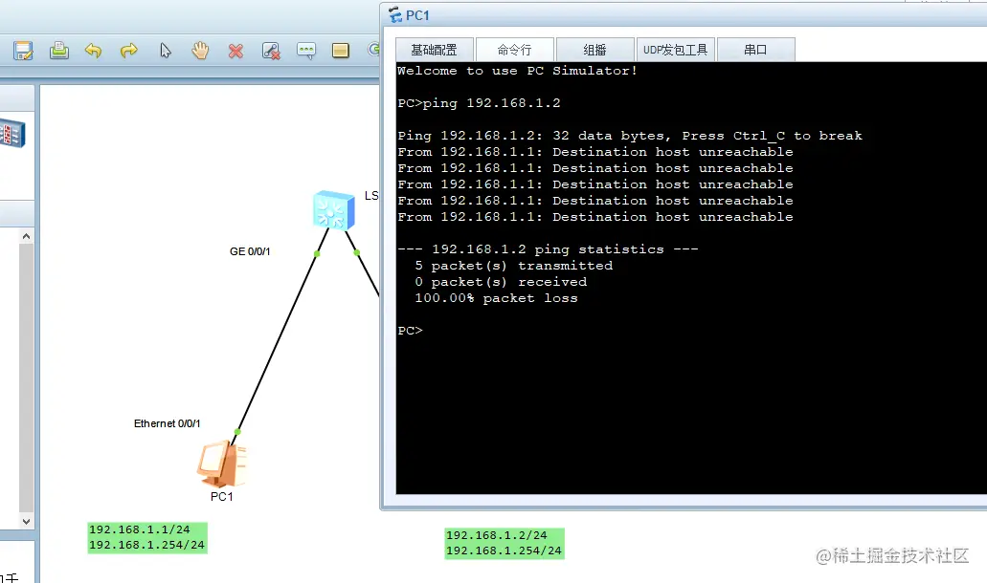Switch to the 串口 tab
This screenshot has height=583, width=987.
click(x=755, y=50)
